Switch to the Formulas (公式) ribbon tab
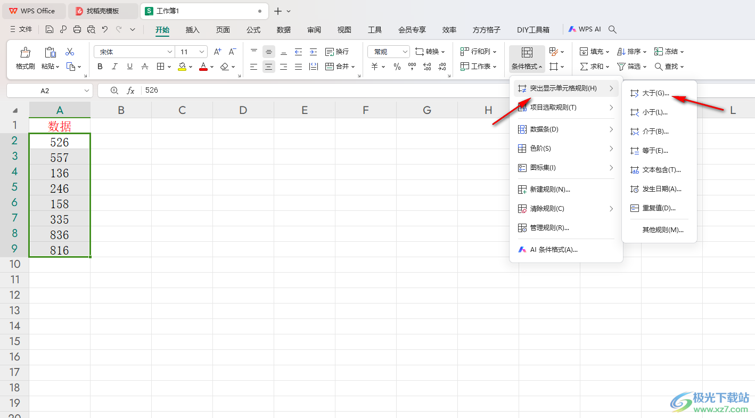The width and height of the screenshot is (755, 418). coord(253,30)
